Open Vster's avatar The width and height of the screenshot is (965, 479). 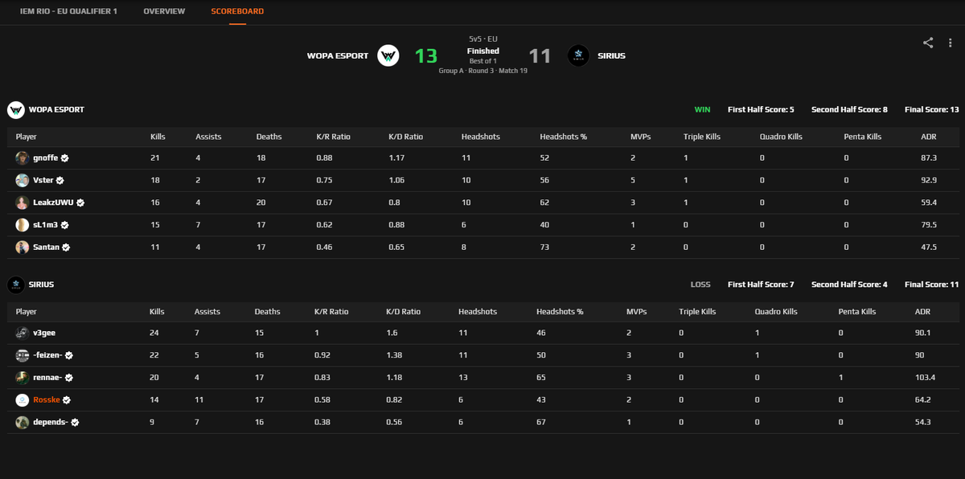pyautogui.click(x=23, y=181)
